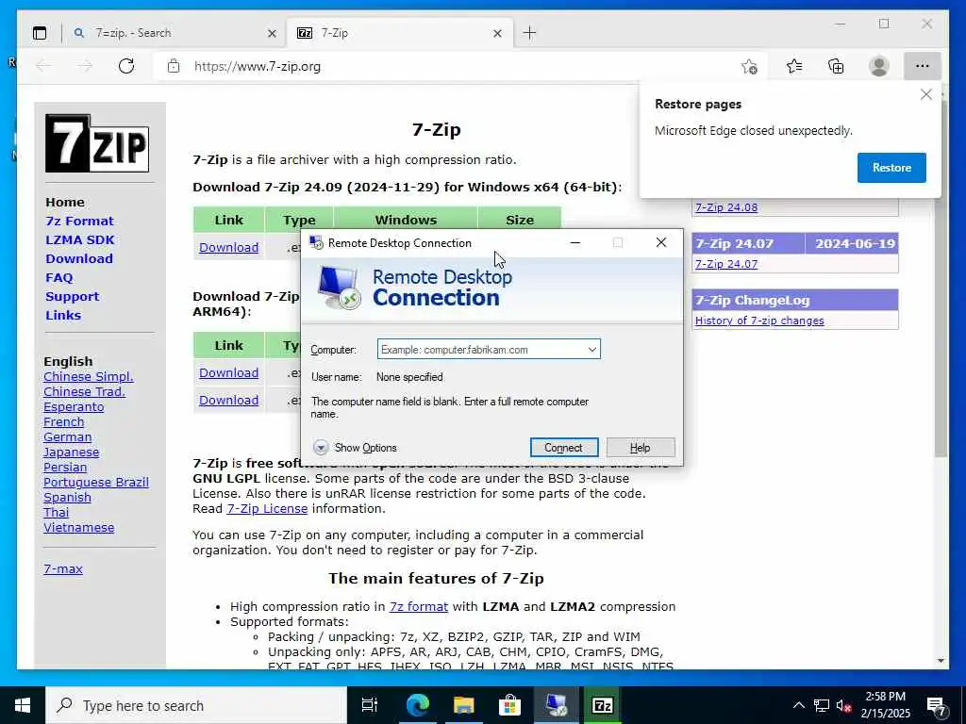Image resolution: width=966 pixels, height=724 pixels.
Task: Open the Windows Start menu
Action: [x=23, y=705]
